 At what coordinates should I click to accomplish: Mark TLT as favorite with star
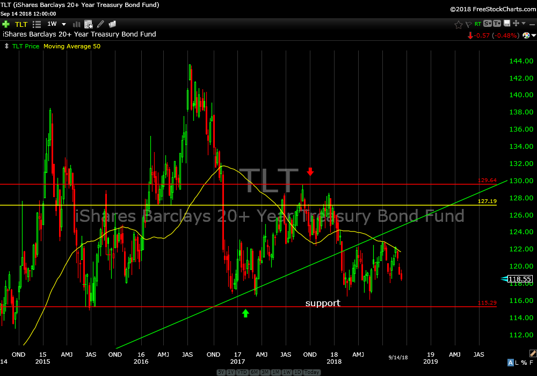click(x=458, y=24)
